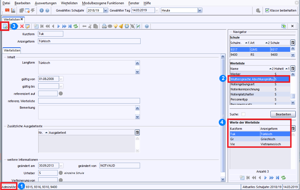The image size is (300, 190).
Task: Open the Fenster menu
Action: click(x=134, y=3)
